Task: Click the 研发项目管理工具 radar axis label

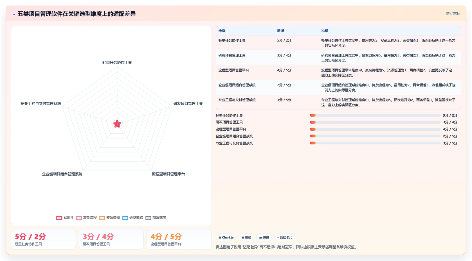Action: (x=188, y=103)
